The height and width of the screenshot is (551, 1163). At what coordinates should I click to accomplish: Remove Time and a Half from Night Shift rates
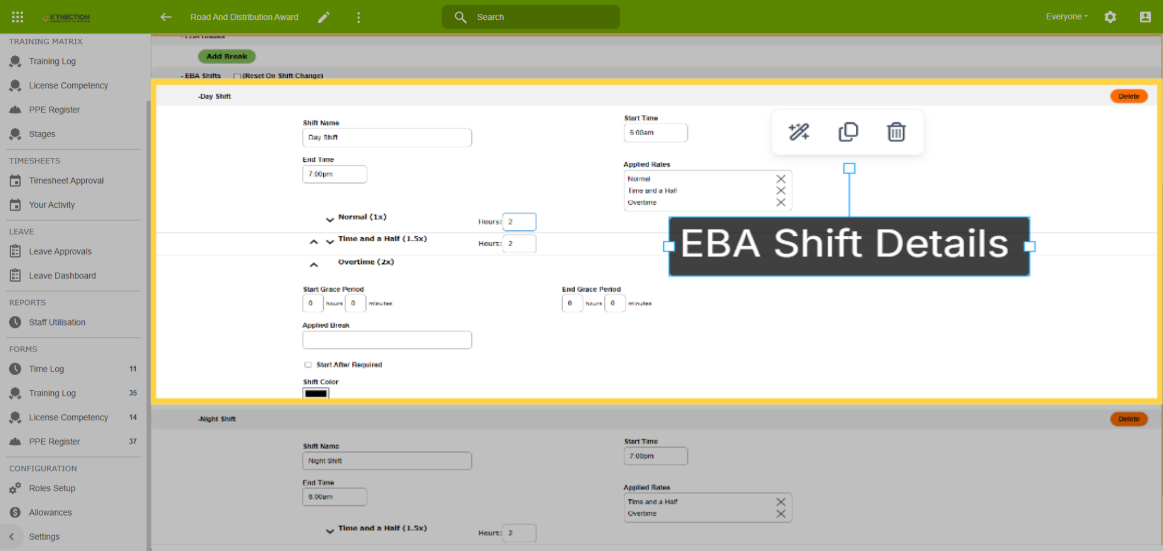pos(781,502)
